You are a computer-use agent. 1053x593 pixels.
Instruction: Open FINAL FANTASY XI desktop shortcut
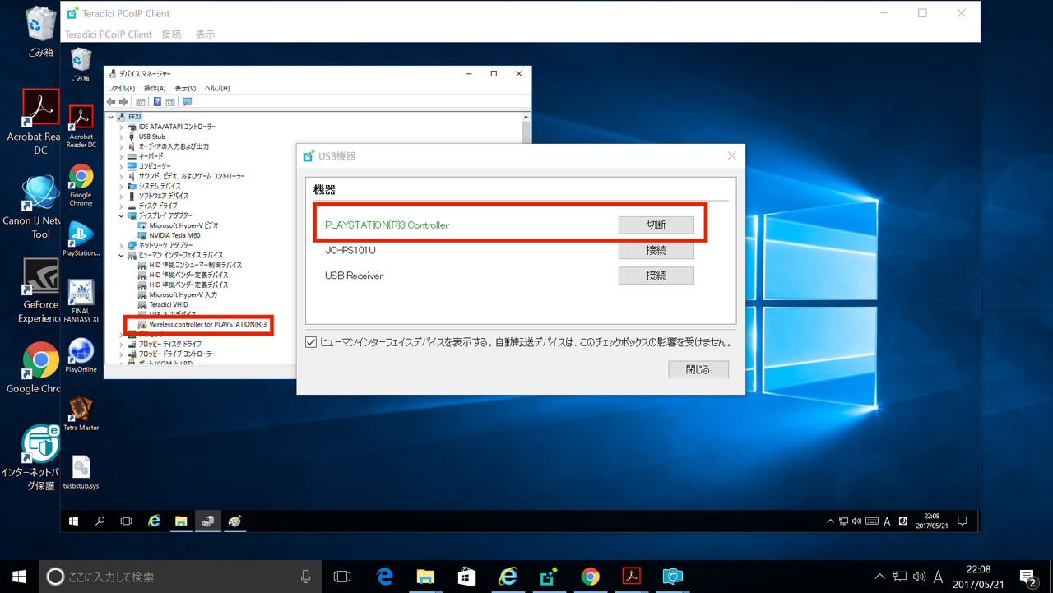[81, 301]
